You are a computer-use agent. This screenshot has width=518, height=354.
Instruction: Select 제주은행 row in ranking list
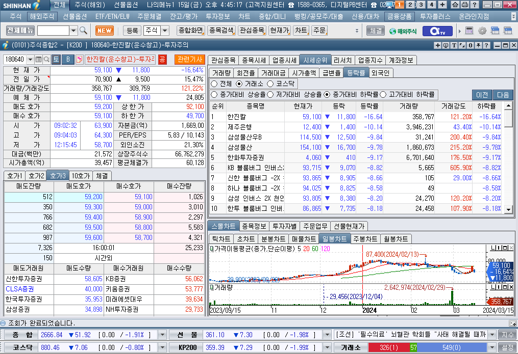tap(356, 127)
